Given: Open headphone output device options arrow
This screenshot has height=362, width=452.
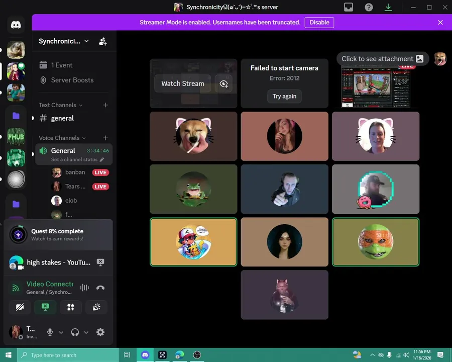Looking at the screenshot, I should [x=86, y=332].
